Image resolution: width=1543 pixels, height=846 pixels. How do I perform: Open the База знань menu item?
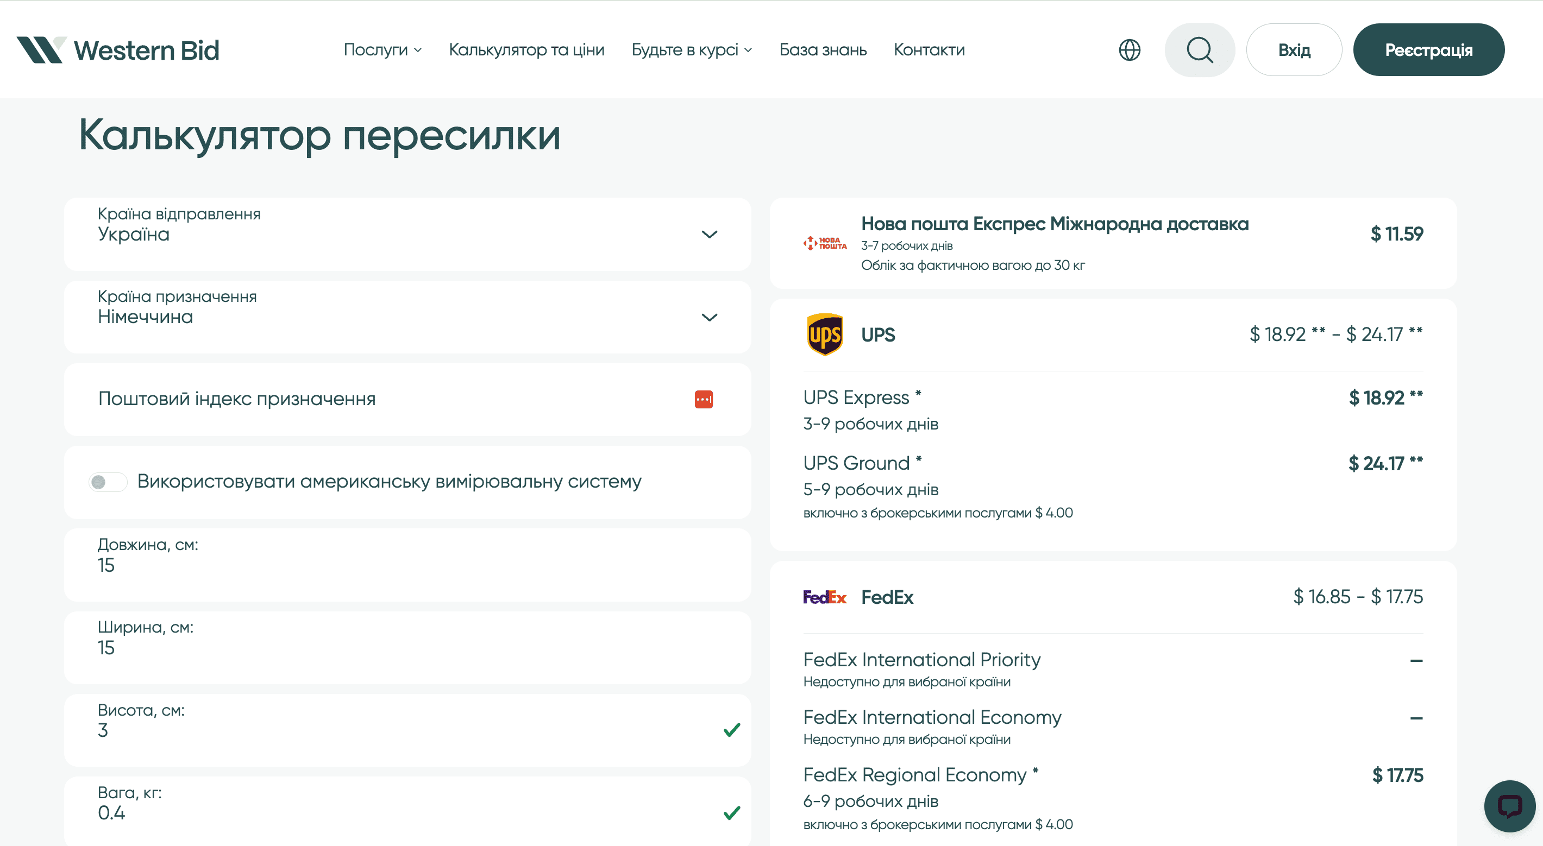(x=823, y=50)
